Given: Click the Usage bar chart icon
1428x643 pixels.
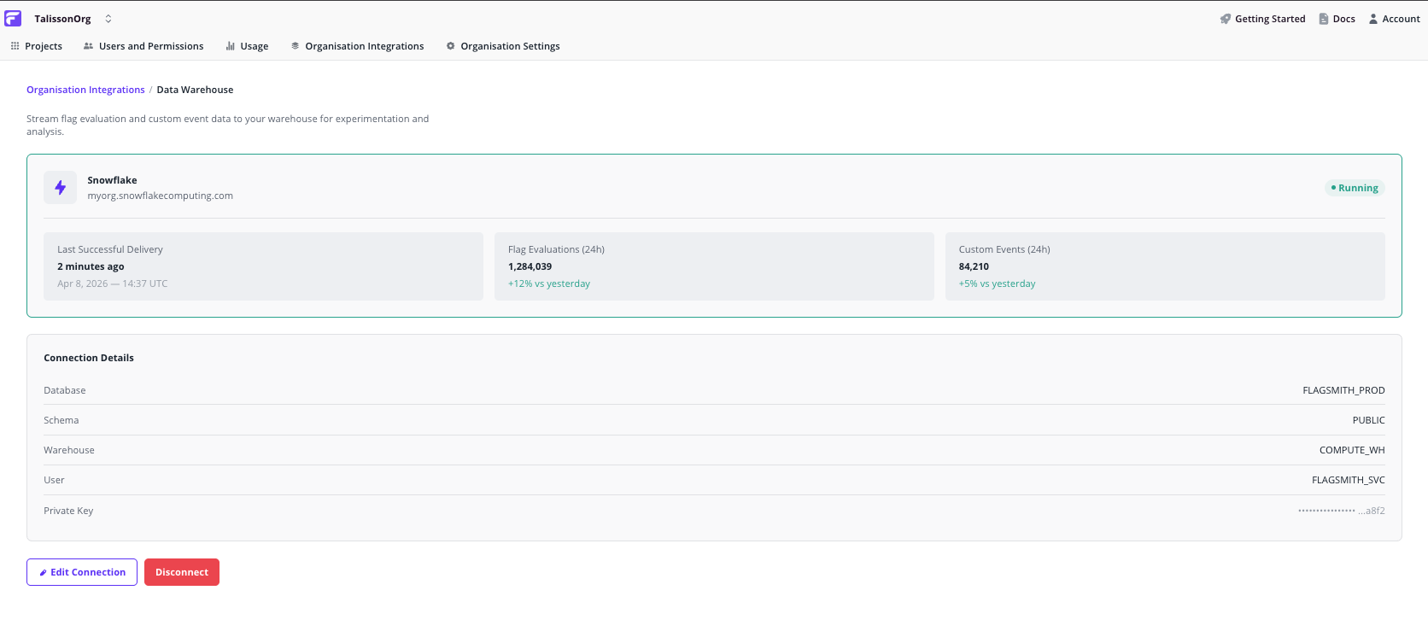Looking at the screenshot, I should (x=231, y=46).
